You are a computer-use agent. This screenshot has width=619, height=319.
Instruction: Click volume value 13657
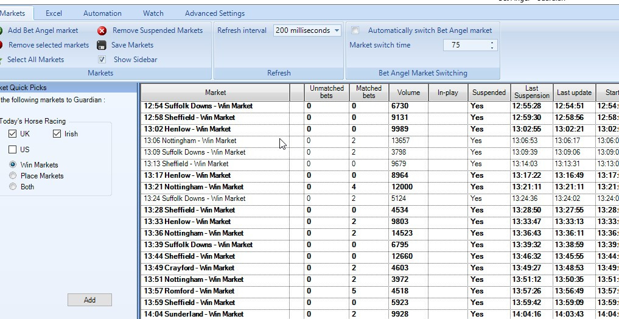coord(400,141)
